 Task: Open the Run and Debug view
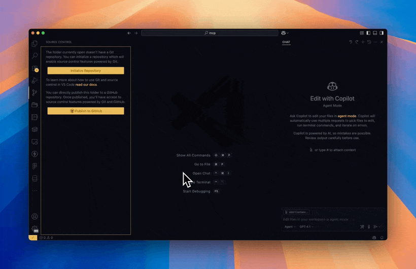pos(34,81)
